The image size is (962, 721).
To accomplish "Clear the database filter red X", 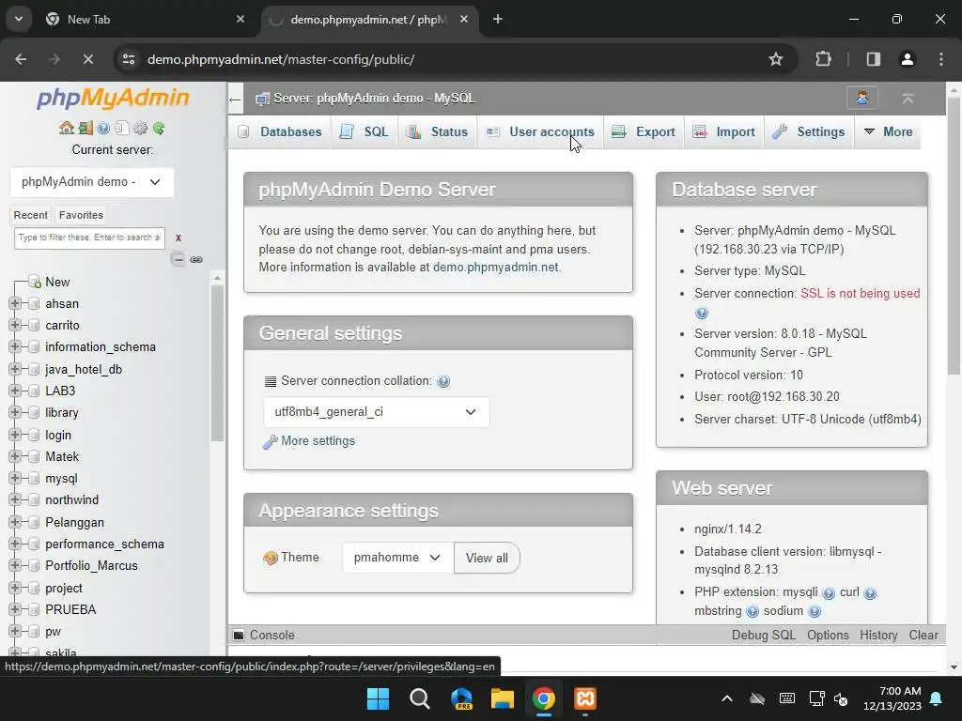I will [x=178, y=238].
